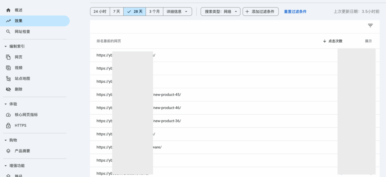Click the URL row ending new-product-45/

click(235, 95)
